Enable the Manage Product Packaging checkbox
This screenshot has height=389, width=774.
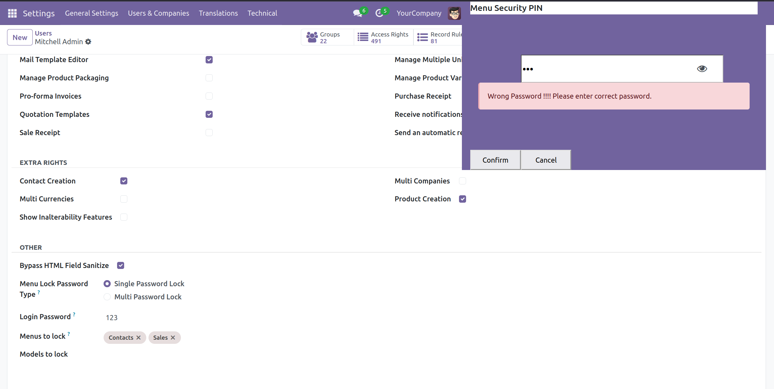tap(209, 78)
